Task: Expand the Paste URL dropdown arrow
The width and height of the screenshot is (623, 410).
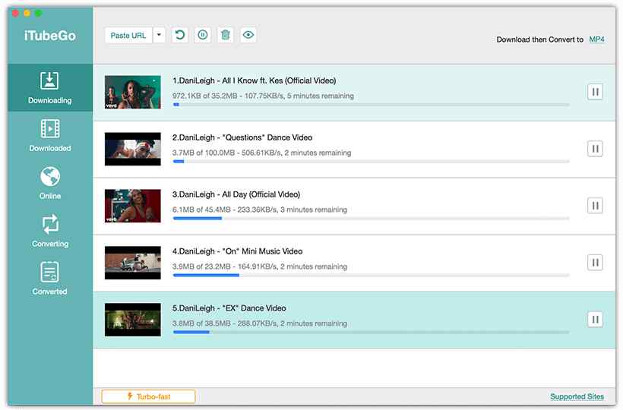Action: [159, 35]
